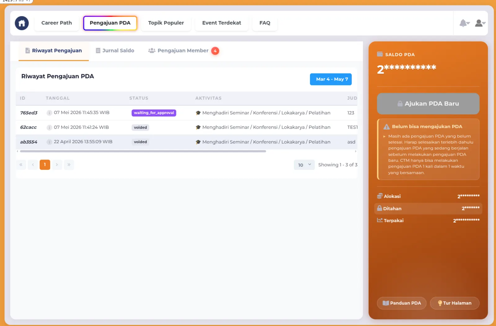This screenshot has width=496, height=326.
Task: Click the horizontal table scrollbar
Action: tap(143, 151)
